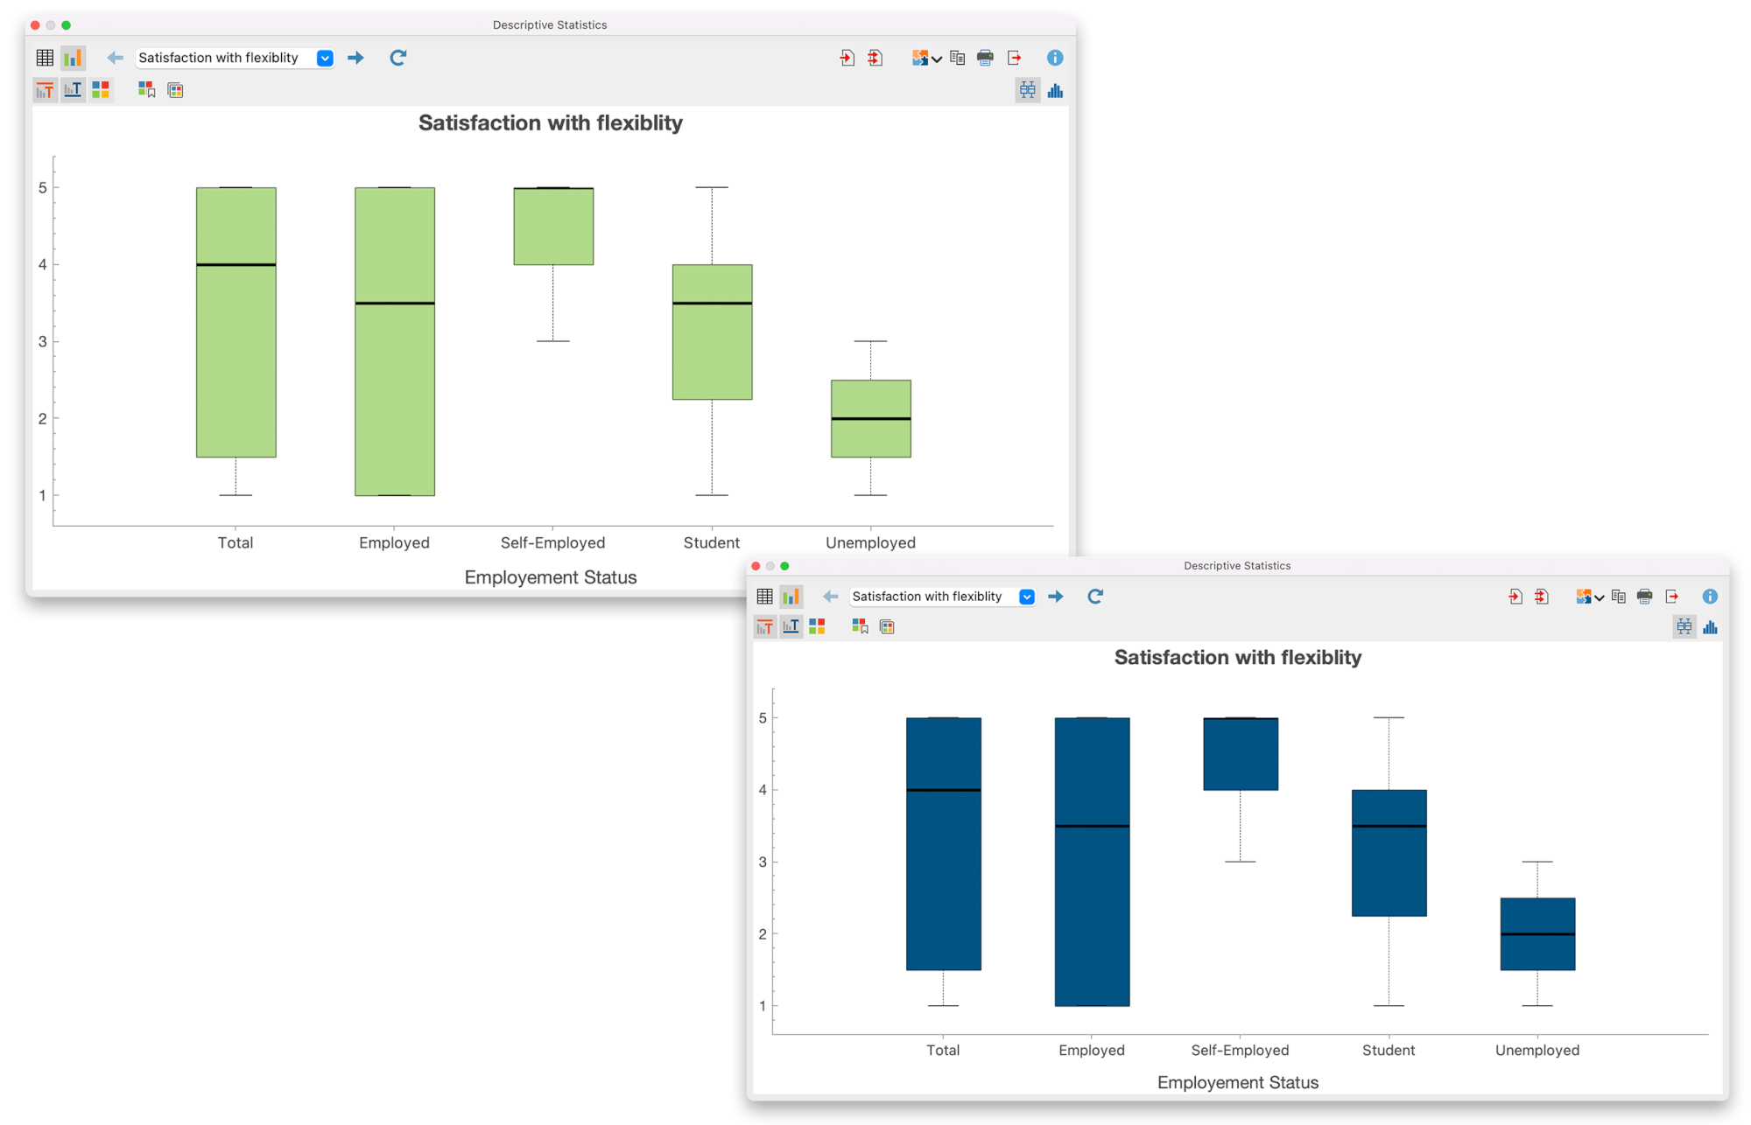Go to next variable in back window
The image size is (1751, 1125).
[x=355, y=58]
